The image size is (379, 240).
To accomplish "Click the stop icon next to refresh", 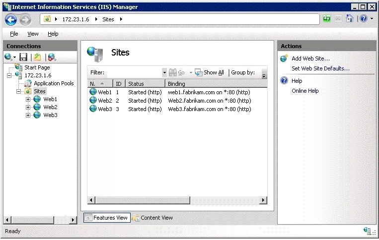I will point(338,18).
